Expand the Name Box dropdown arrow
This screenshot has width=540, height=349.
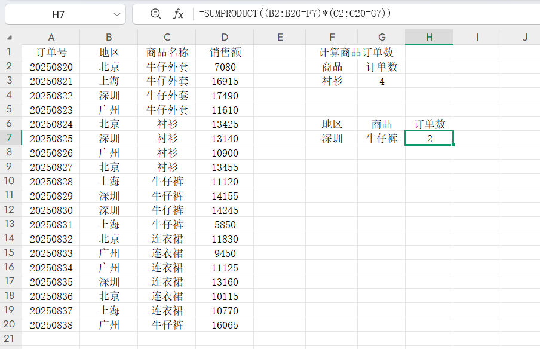point(116,14)
